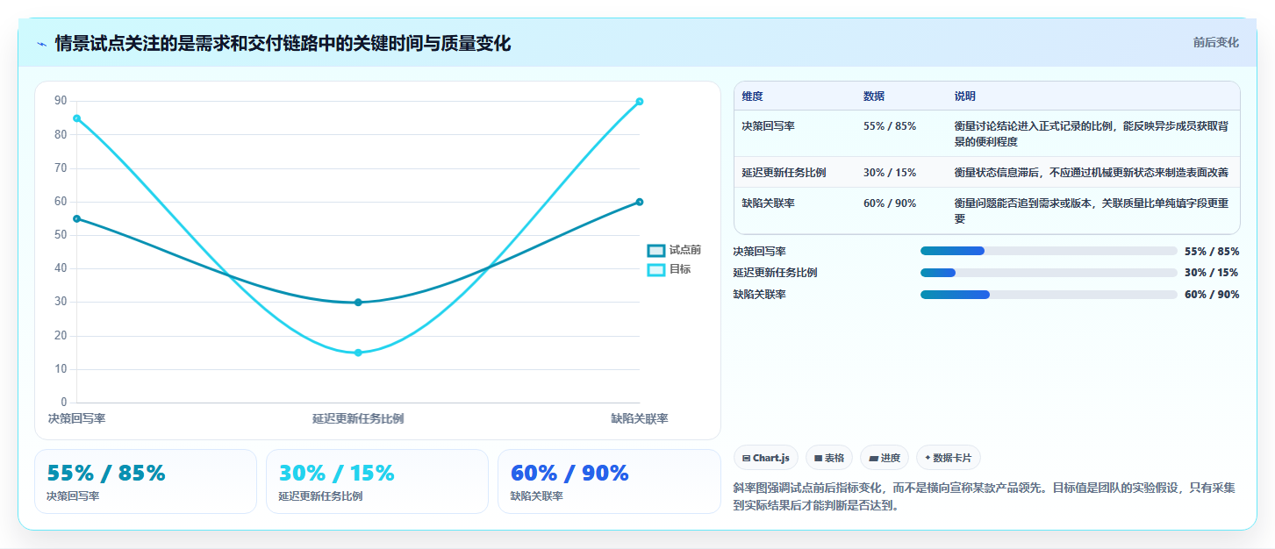Click the 延迟更新任务比例 x-axis label
The height and width of the screenshot is (549, 1275).
(x=358, y=418)
